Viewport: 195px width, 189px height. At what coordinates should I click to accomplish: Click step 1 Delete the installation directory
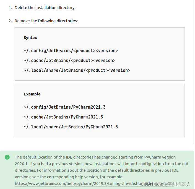[x=45, y=8]
